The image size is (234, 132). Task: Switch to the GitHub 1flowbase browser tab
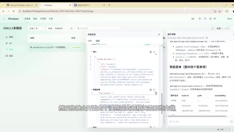point(22,5)
